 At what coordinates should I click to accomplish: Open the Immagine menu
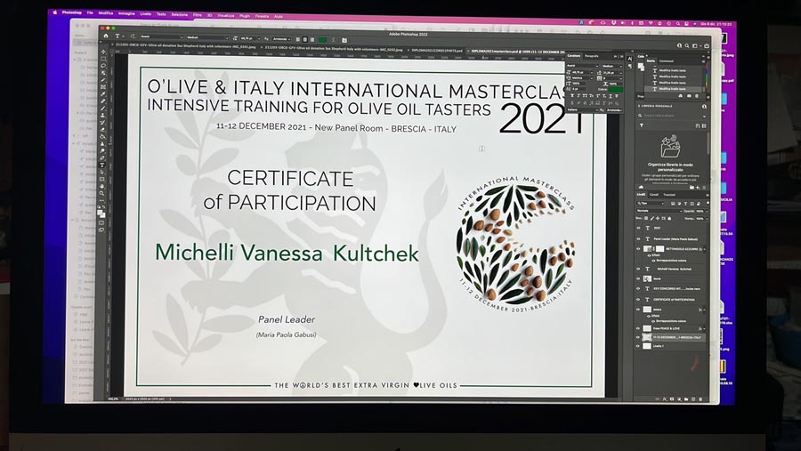[126, 14]
